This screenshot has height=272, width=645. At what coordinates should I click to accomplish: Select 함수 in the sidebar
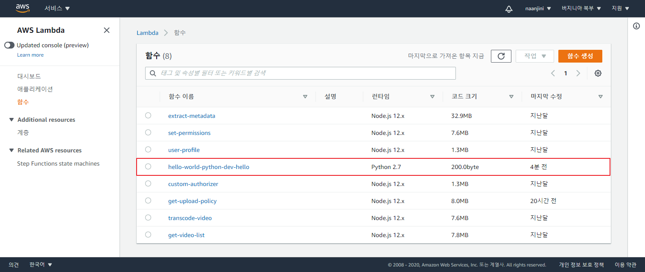click(x=23, y=102)
